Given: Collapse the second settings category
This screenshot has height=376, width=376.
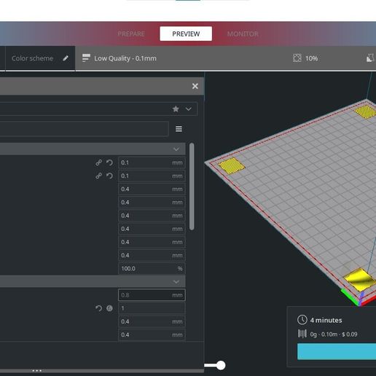Looking at the screenshot, I should [x=176, y=281].
